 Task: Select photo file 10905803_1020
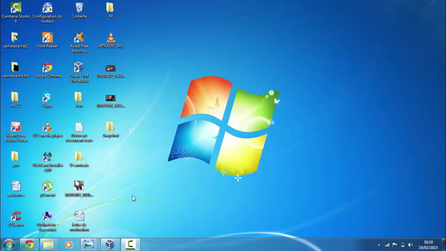[79, 189]
